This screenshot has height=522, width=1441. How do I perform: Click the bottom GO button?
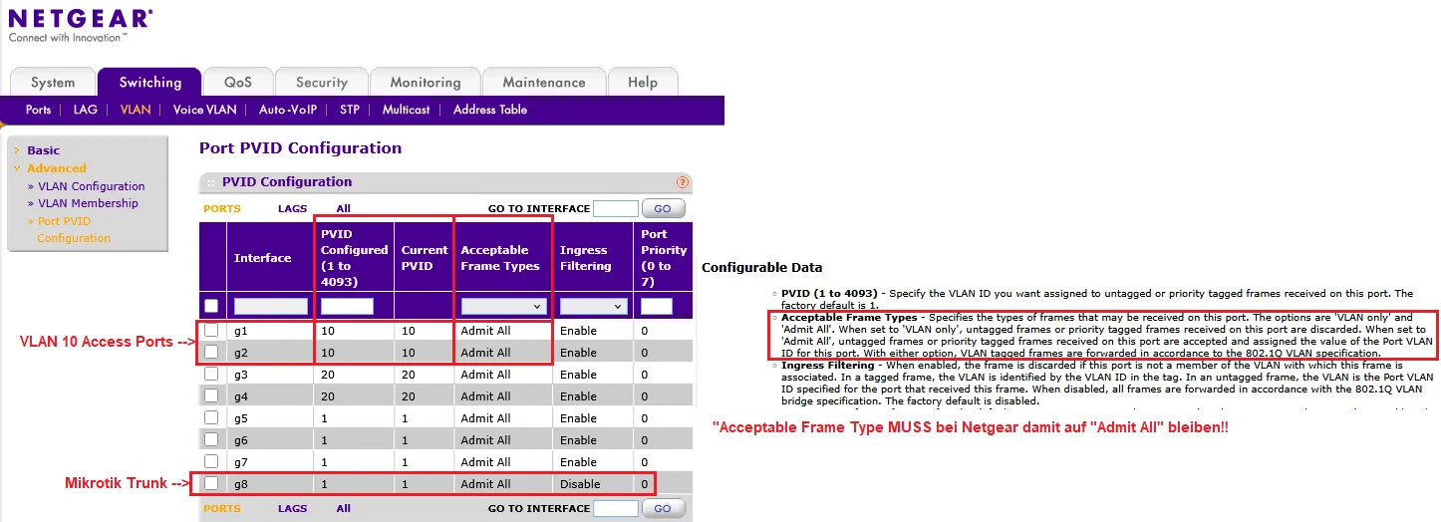pos(663,508)
